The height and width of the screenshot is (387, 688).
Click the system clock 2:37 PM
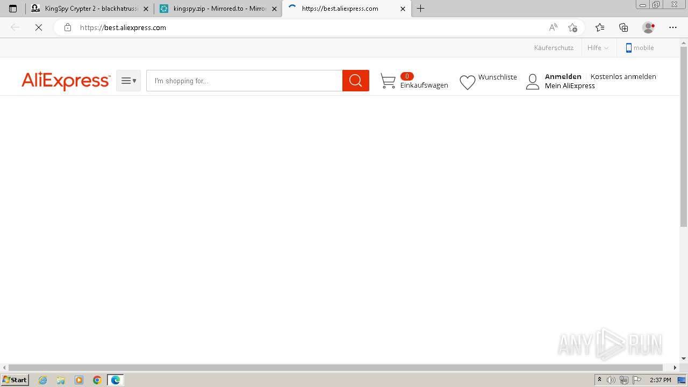pyautogui.click(x=661, y=380)
